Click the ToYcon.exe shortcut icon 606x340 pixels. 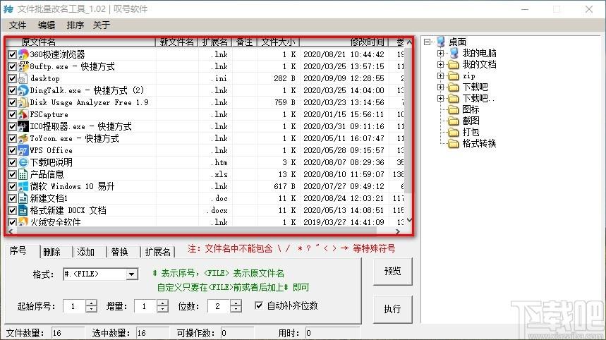23,138
